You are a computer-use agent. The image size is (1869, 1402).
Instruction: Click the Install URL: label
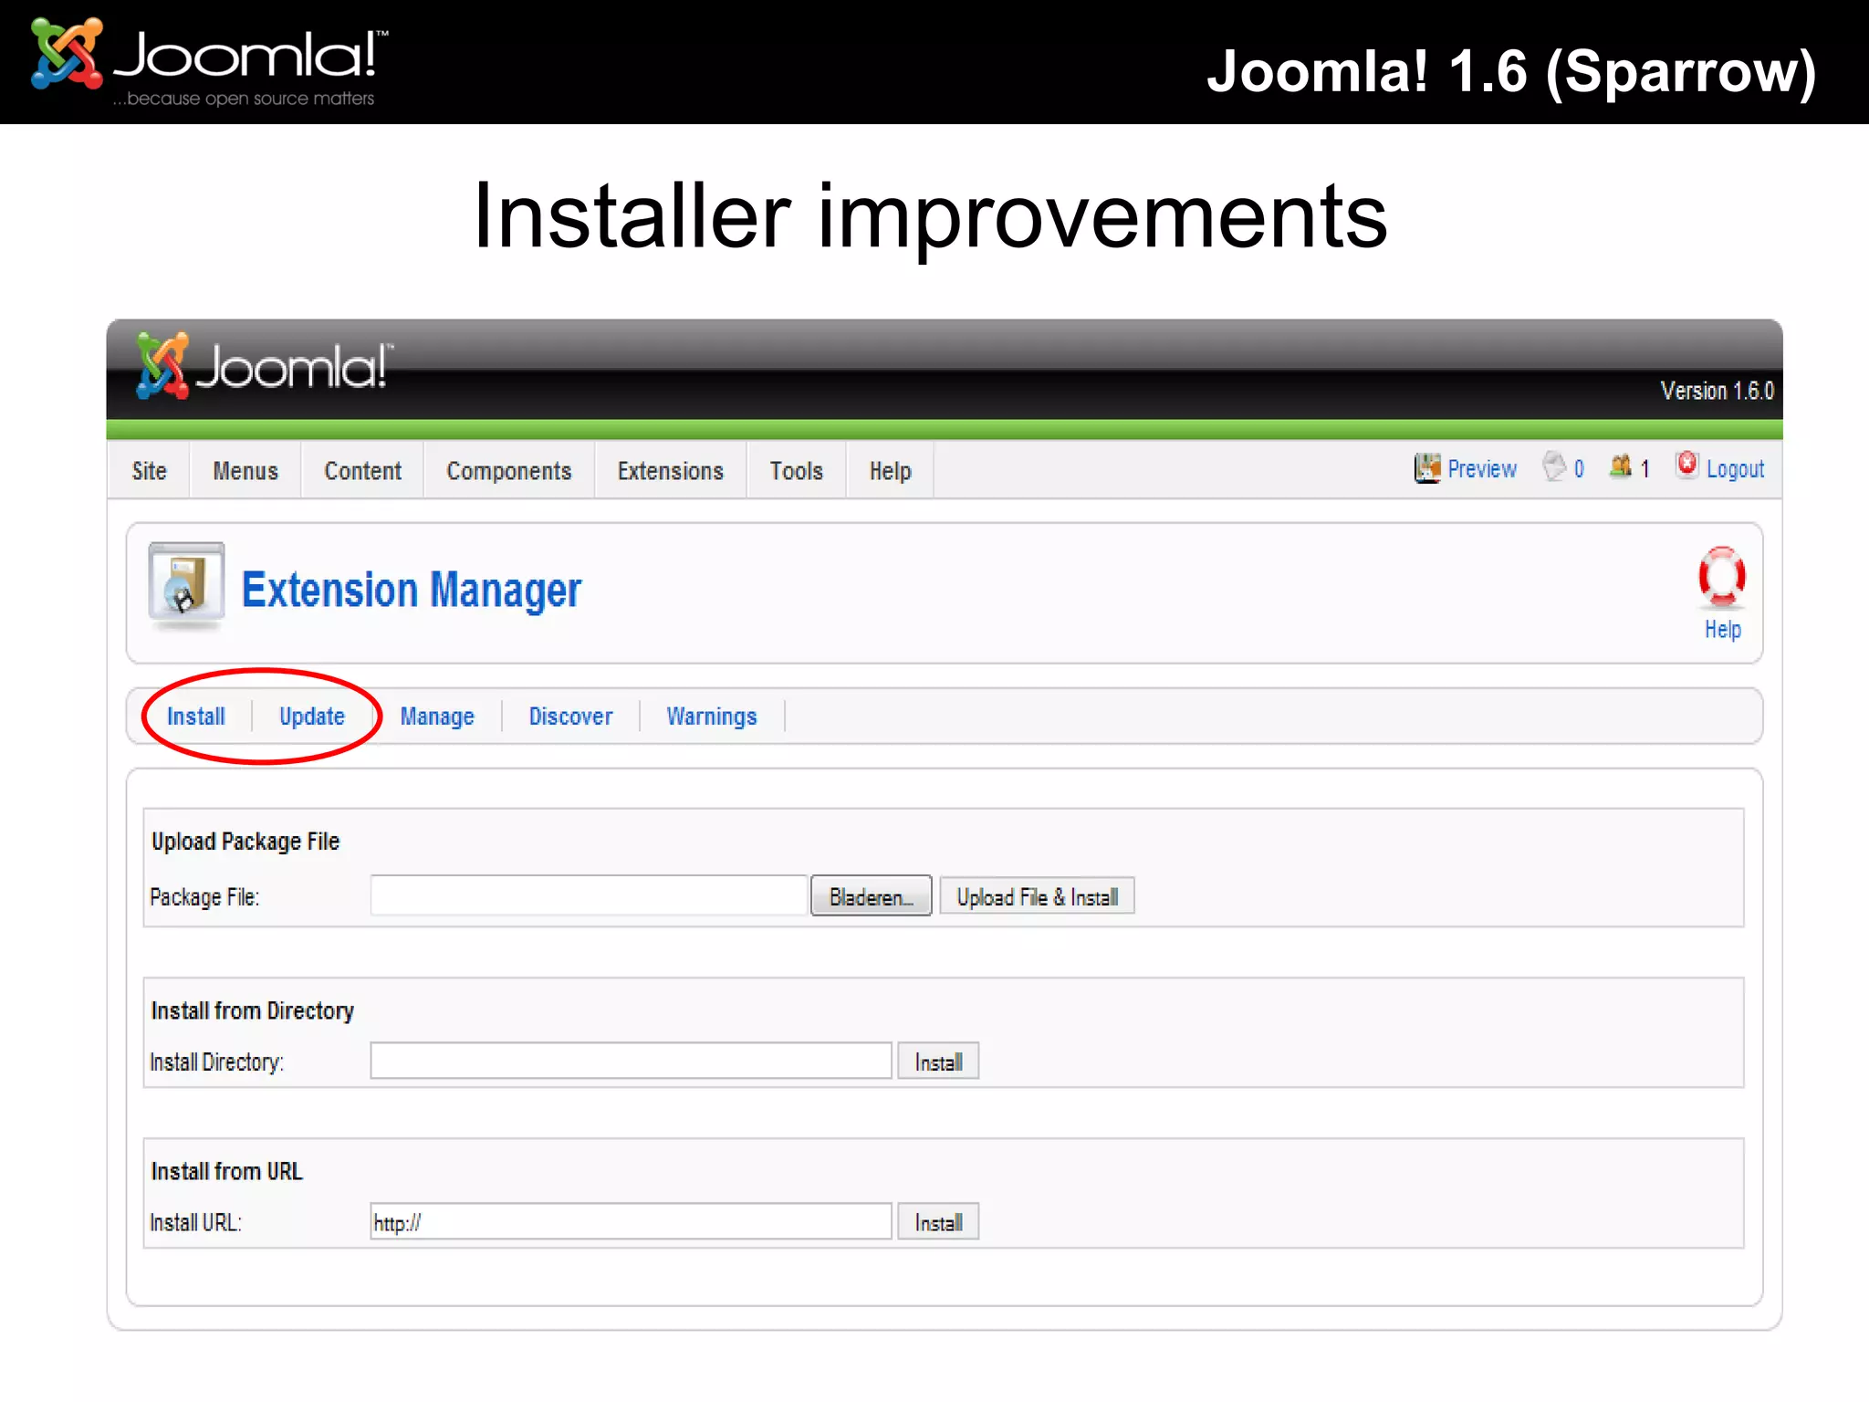(x=195, y=1223)
